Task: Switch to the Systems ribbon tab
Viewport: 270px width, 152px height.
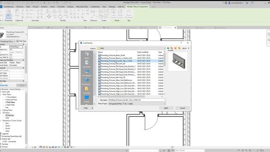Action: point(44,7)
